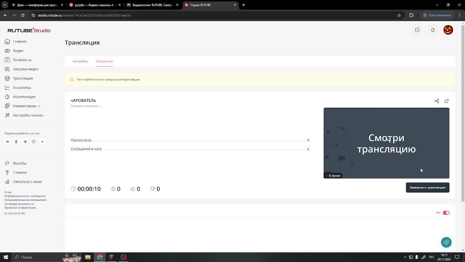
Task: Open the Minecraft taskbar icon
Action: [112, 257]
